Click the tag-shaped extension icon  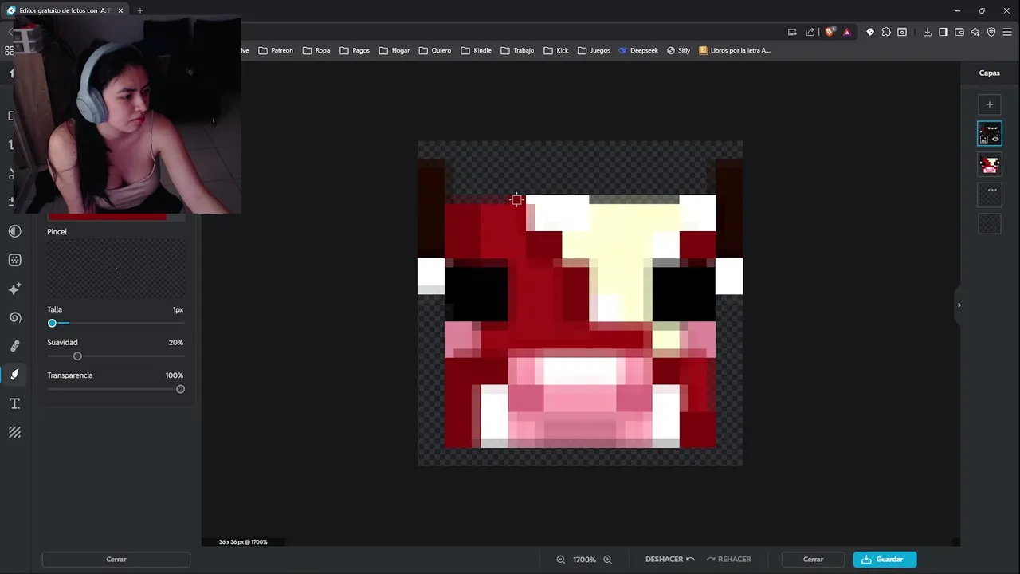click(x=870, y=32)
